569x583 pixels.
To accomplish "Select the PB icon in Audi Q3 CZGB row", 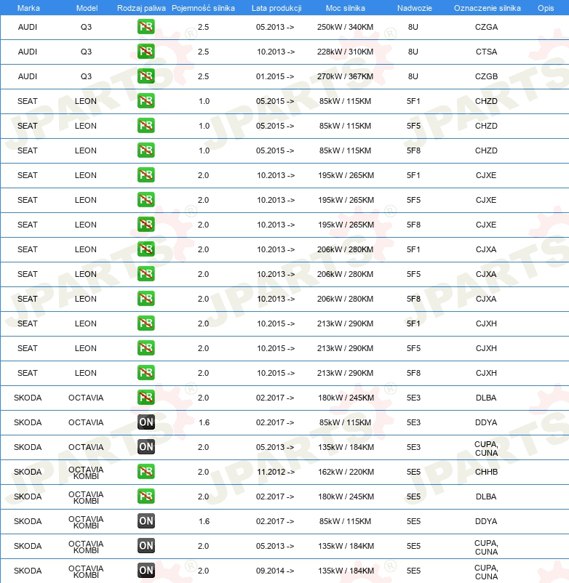I will [x=146, y=76].
